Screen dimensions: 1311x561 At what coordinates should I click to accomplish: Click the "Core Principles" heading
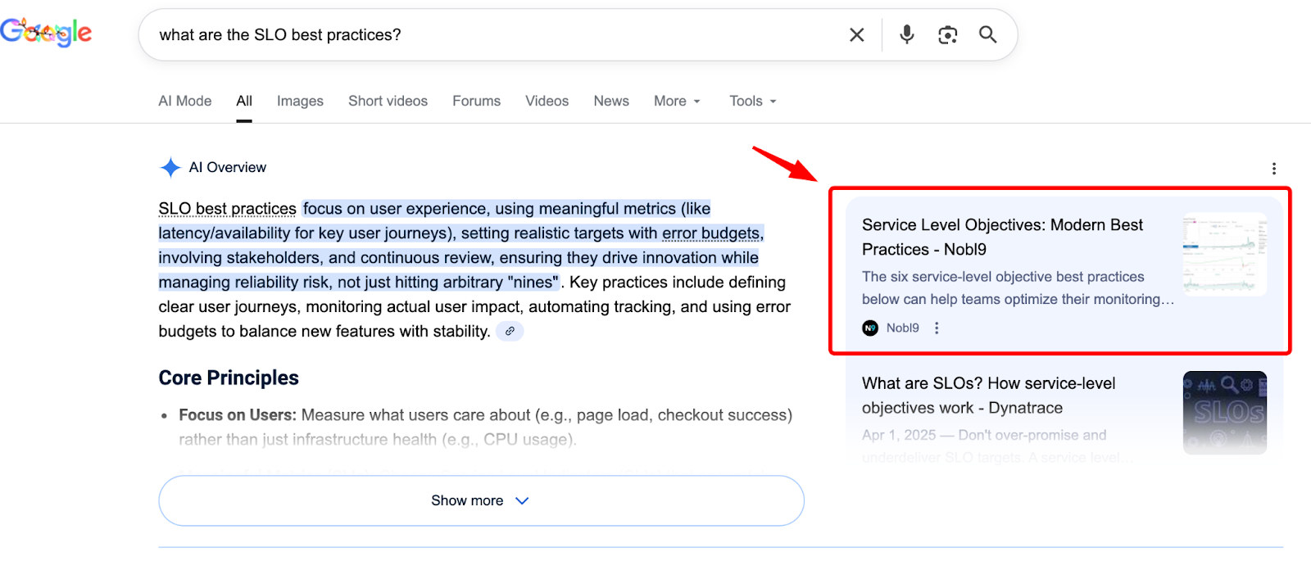229,378
